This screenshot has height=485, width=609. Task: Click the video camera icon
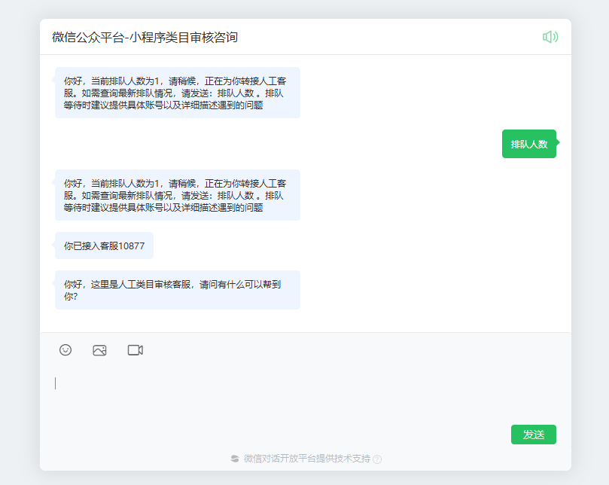click(136, 350)
